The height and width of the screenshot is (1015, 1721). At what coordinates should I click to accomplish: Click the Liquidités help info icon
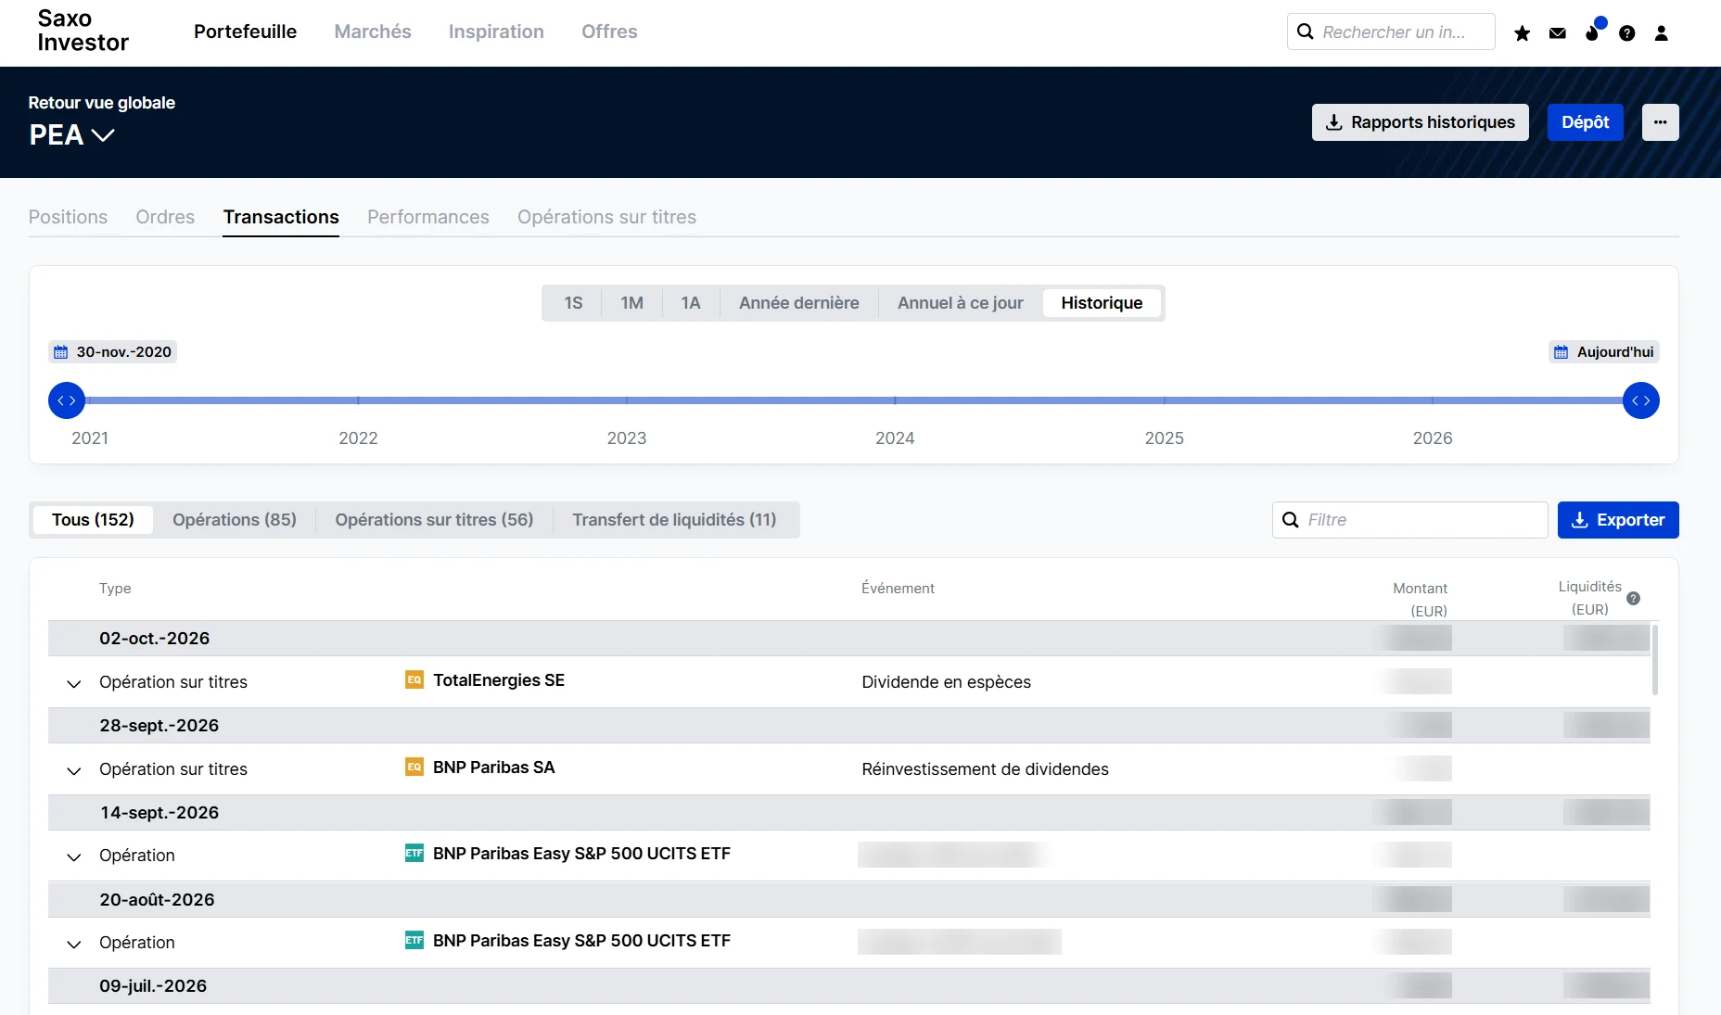(1633, 599)
